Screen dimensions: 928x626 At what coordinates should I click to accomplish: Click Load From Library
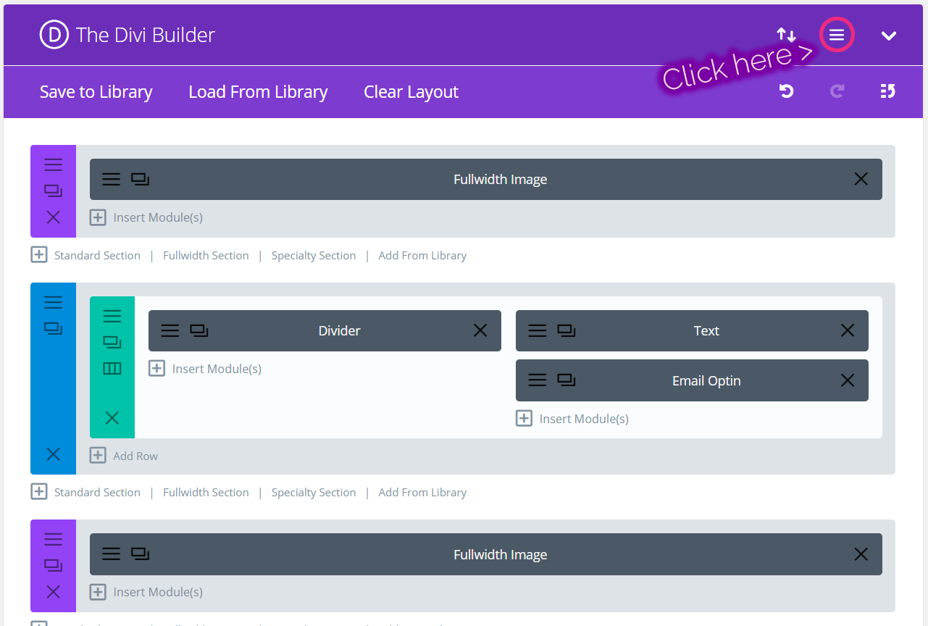[258, 92]
